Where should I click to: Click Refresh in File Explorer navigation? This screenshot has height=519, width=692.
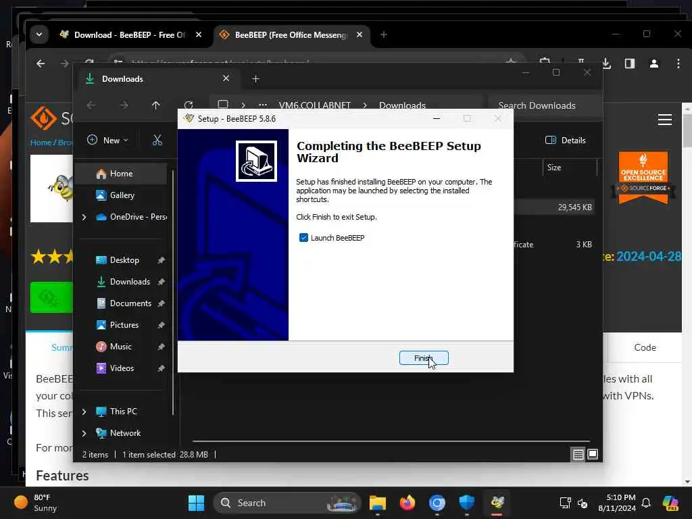point(189,105)
